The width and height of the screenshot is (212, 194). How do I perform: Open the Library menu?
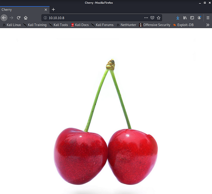pos(185,18)
